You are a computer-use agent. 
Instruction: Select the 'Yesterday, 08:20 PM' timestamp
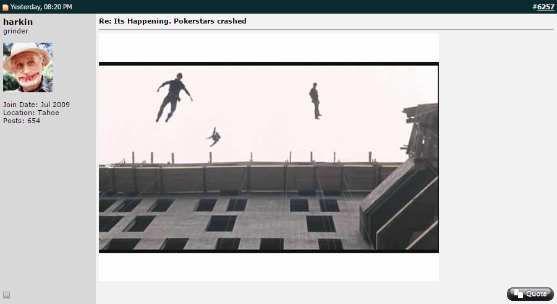41,7
